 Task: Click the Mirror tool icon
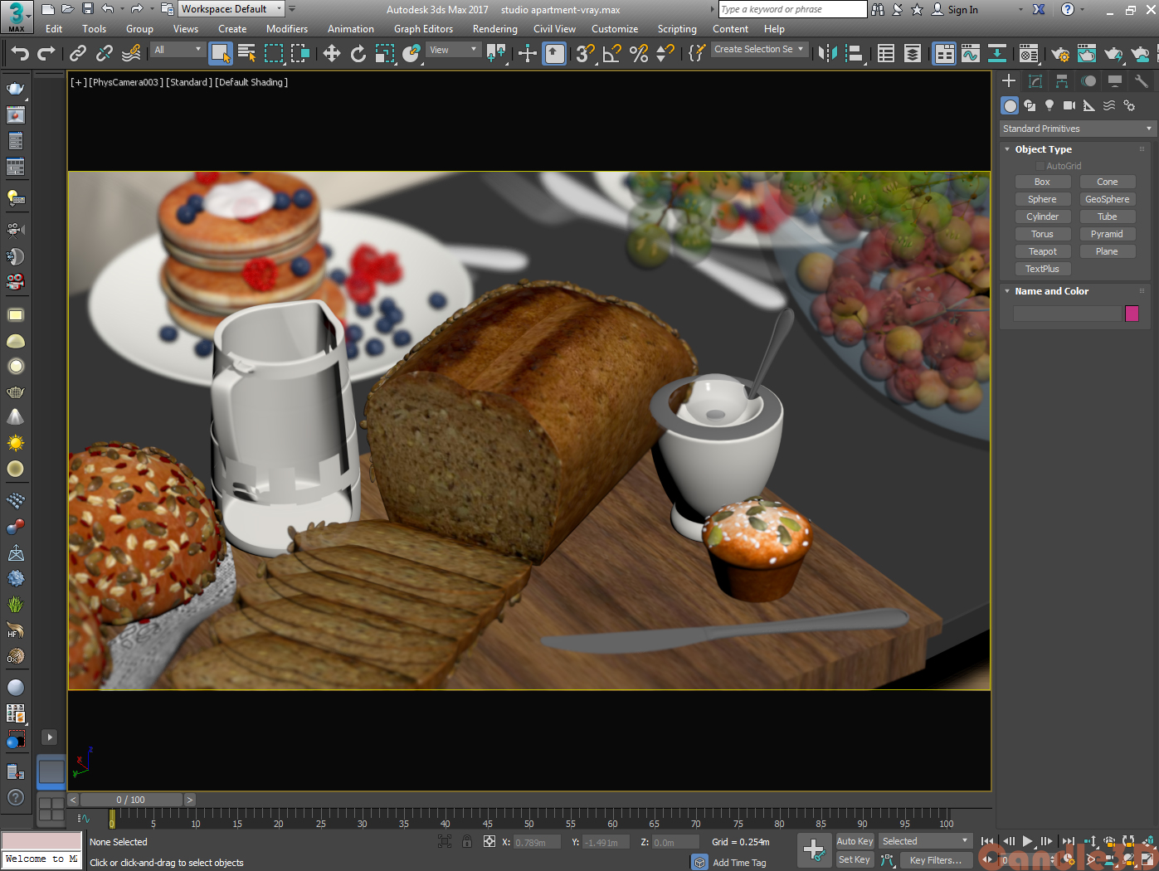pyautogui.click(x=827, y=54)
